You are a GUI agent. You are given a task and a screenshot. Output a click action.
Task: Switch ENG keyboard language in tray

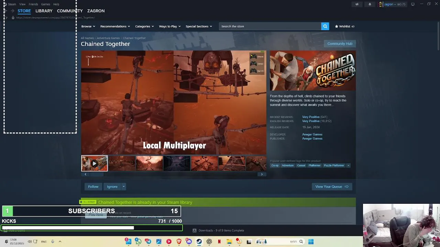[x=44, y=242]
